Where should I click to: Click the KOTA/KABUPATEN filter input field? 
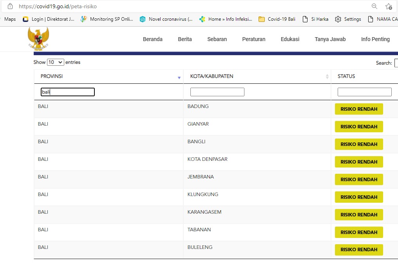pos(217,92)
